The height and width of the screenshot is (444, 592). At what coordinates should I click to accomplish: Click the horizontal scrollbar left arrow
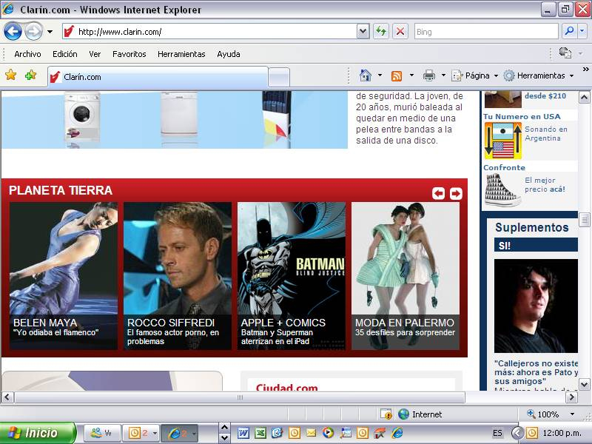pyautogui.click(x=8, y=397)
